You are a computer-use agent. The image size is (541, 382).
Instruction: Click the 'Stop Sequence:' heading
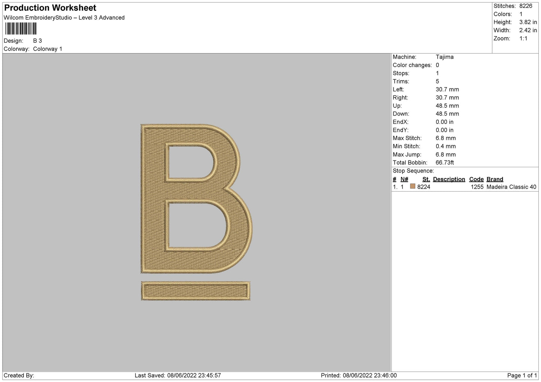413,171
